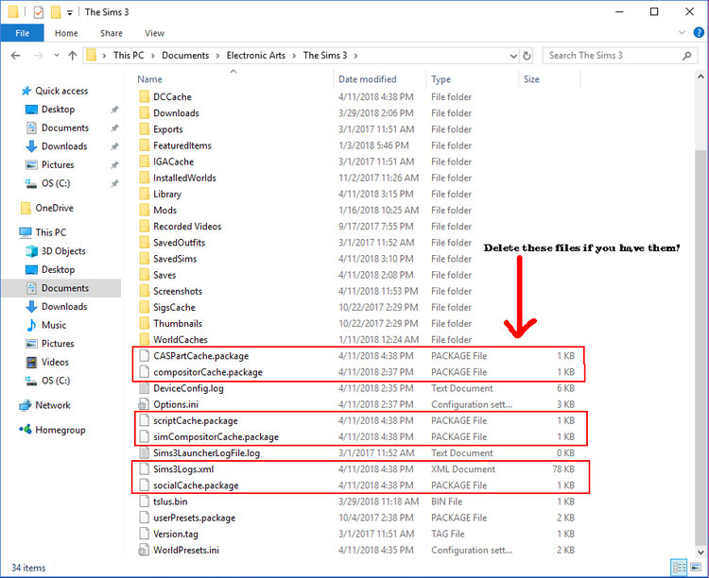
Task: Select the DeviceConfig.log file icon
Action: click(145, 388)
